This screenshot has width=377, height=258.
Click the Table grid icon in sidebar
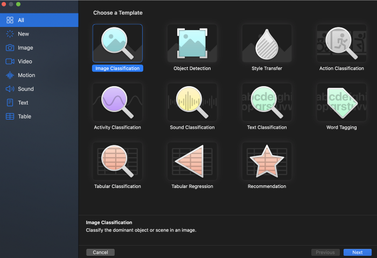pos(10,116)
